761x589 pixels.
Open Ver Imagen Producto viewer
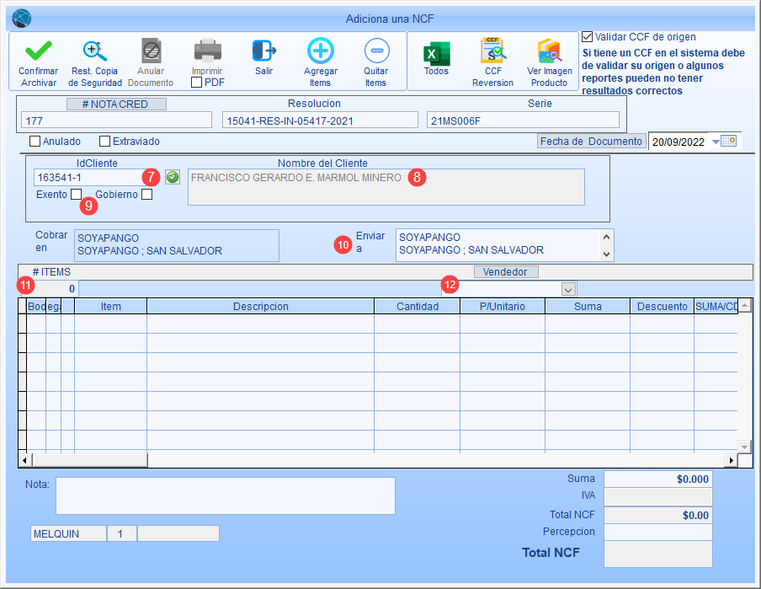(x=549, y=51)
